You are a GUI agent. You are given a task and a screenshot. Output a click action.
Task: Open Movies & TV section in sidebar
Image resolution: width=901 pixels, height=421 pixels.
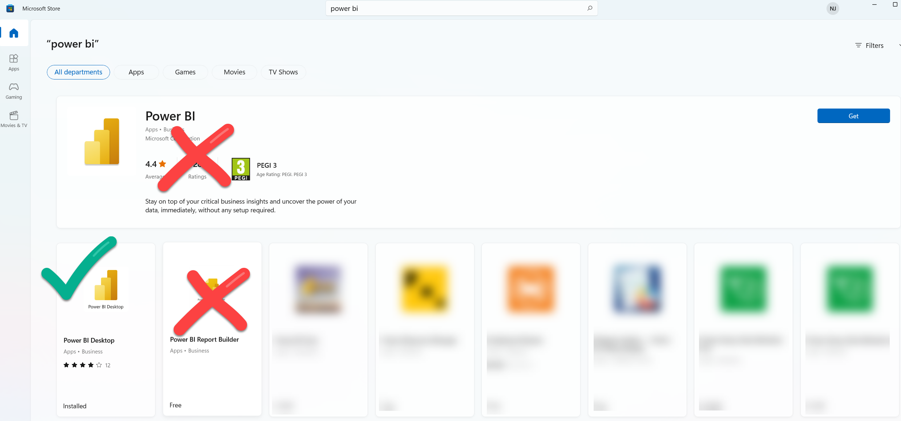click(x=14, y=119)
